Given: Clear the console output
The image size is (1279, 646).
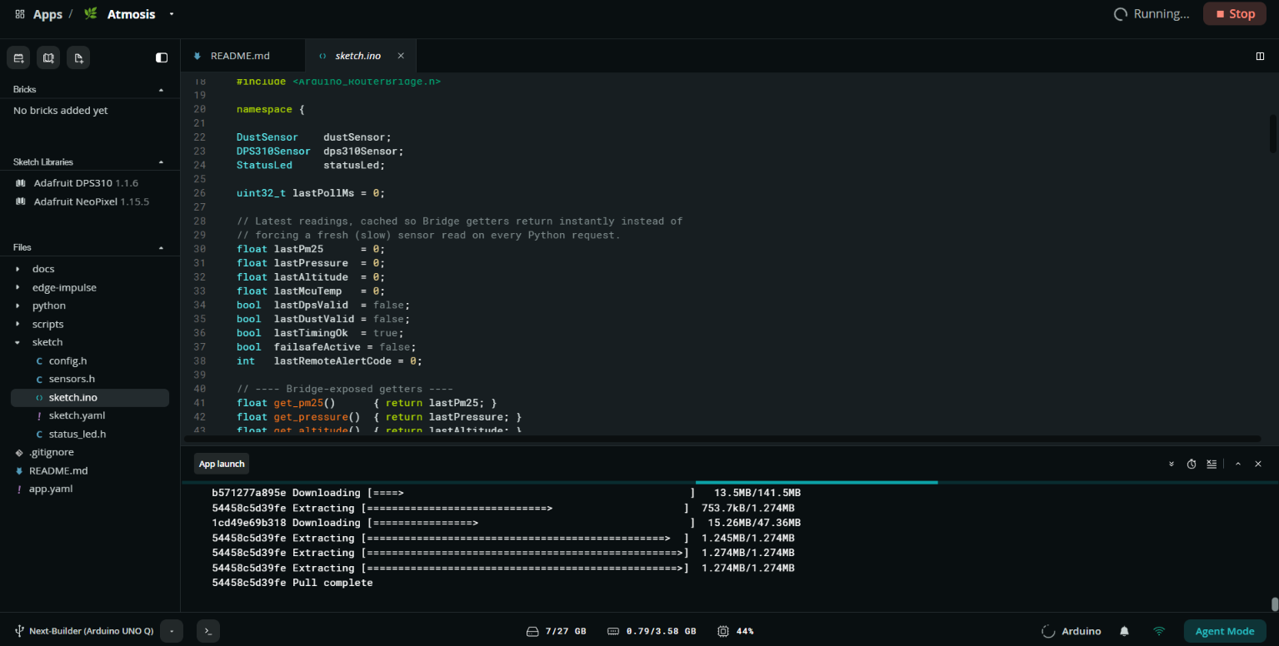Looking at the screenshot, I should [1212, 464].
